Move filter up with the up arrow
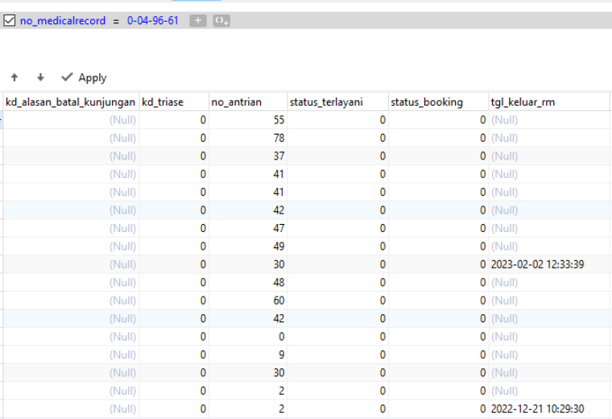Image resolution: width=612 pixels, height=419 pixels. (x=14, y=77)
